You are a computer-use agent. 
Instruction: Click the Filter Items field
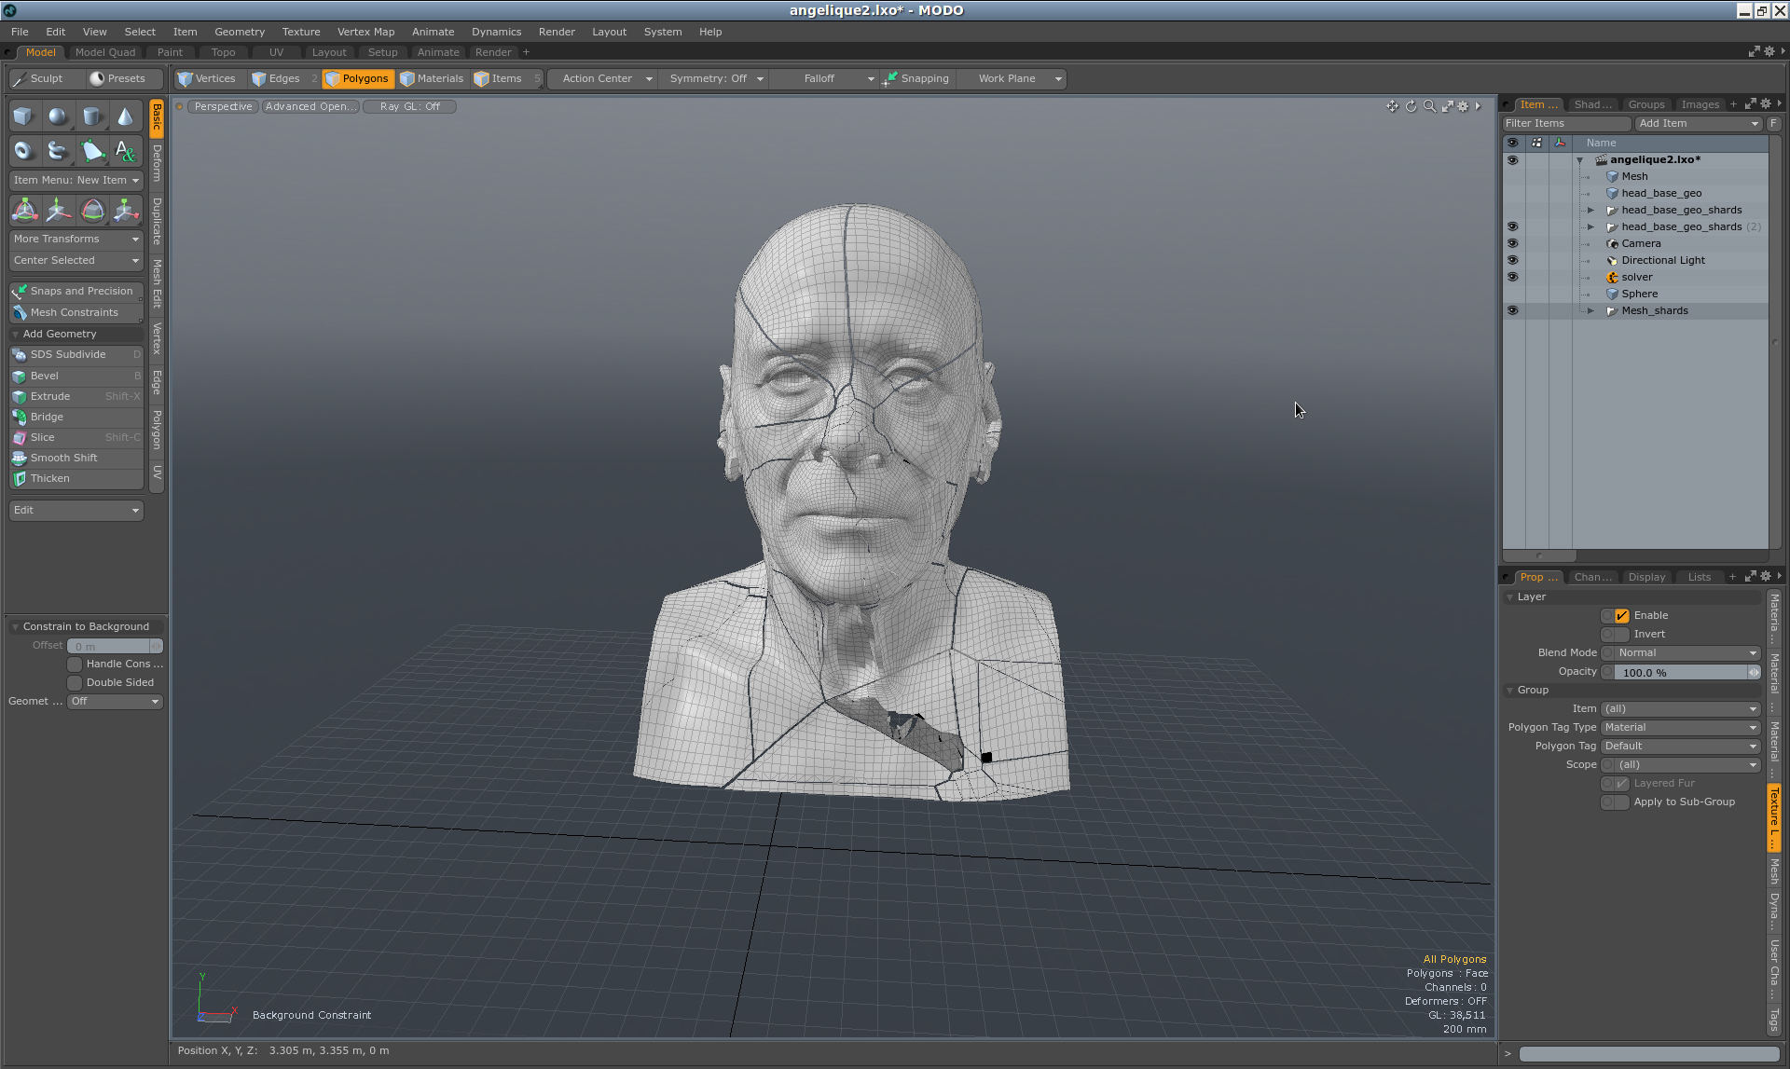[1566, 123]
